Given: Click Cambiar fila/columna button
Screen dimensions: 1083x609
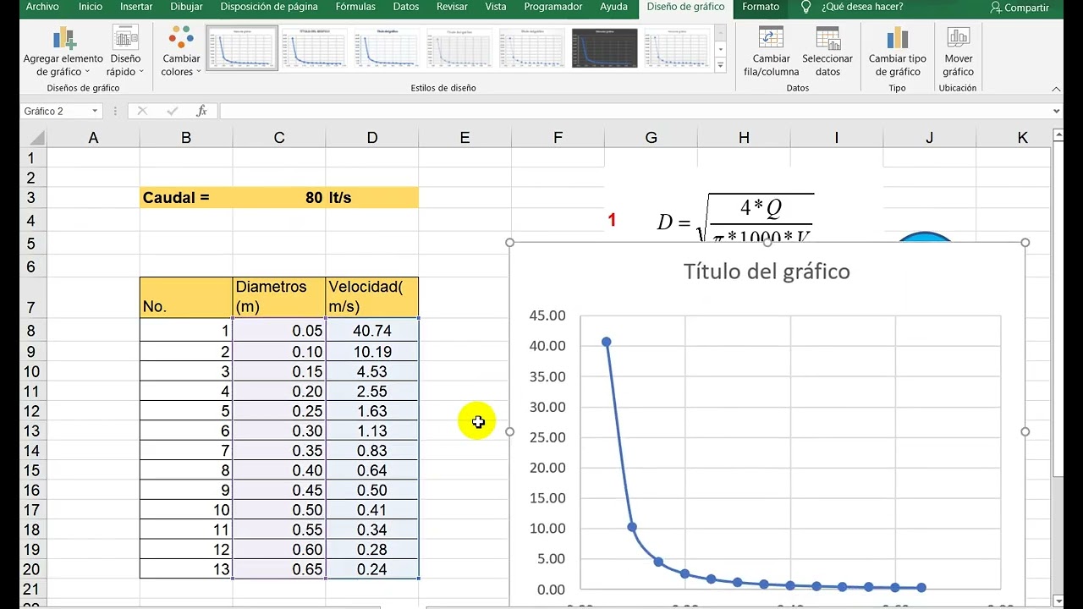Looking at the screenshot, I should (x=771, y=52).
